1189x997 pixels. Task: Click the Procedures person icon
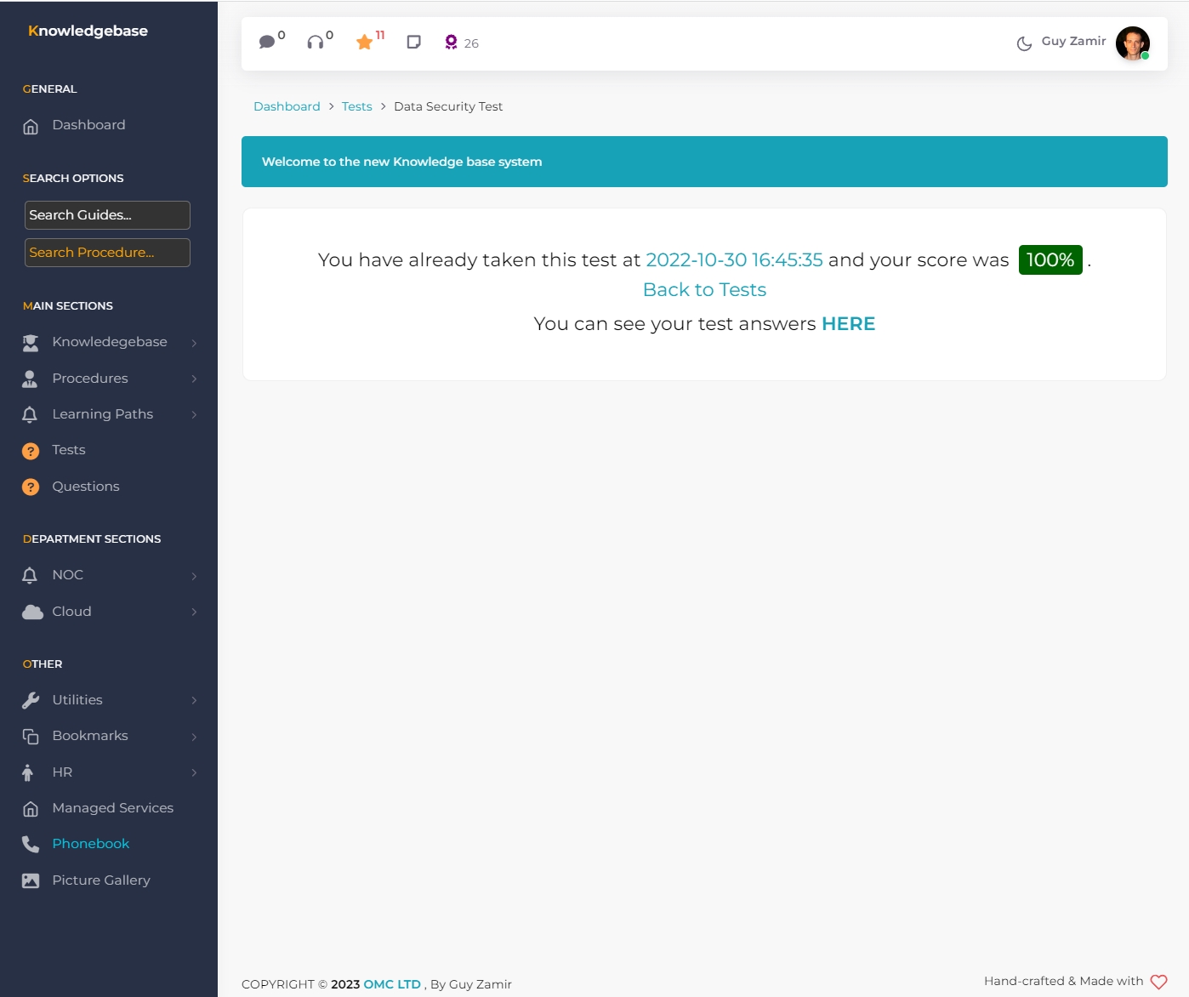point(30,379)
